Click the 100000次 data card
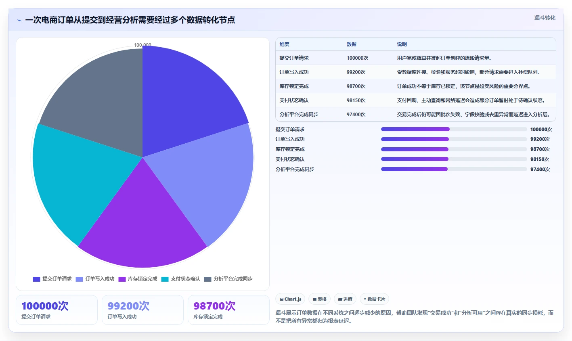Screen dimensions: 572x341 coord(57,310)
